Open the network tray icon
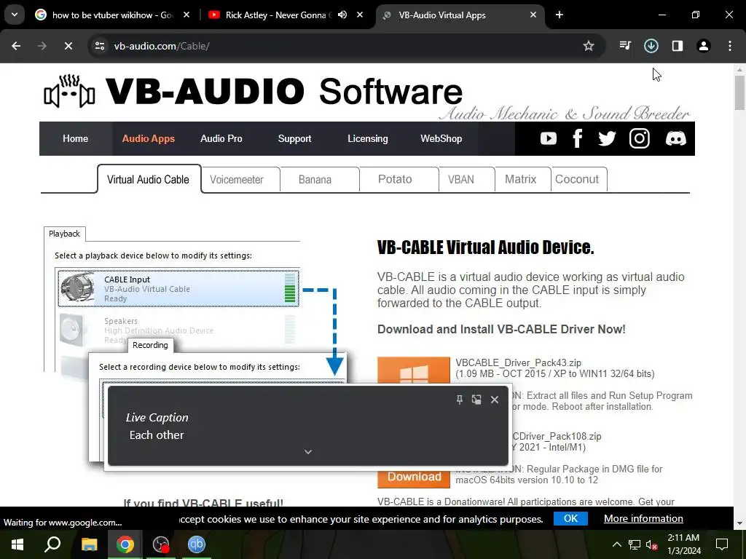 635,544
